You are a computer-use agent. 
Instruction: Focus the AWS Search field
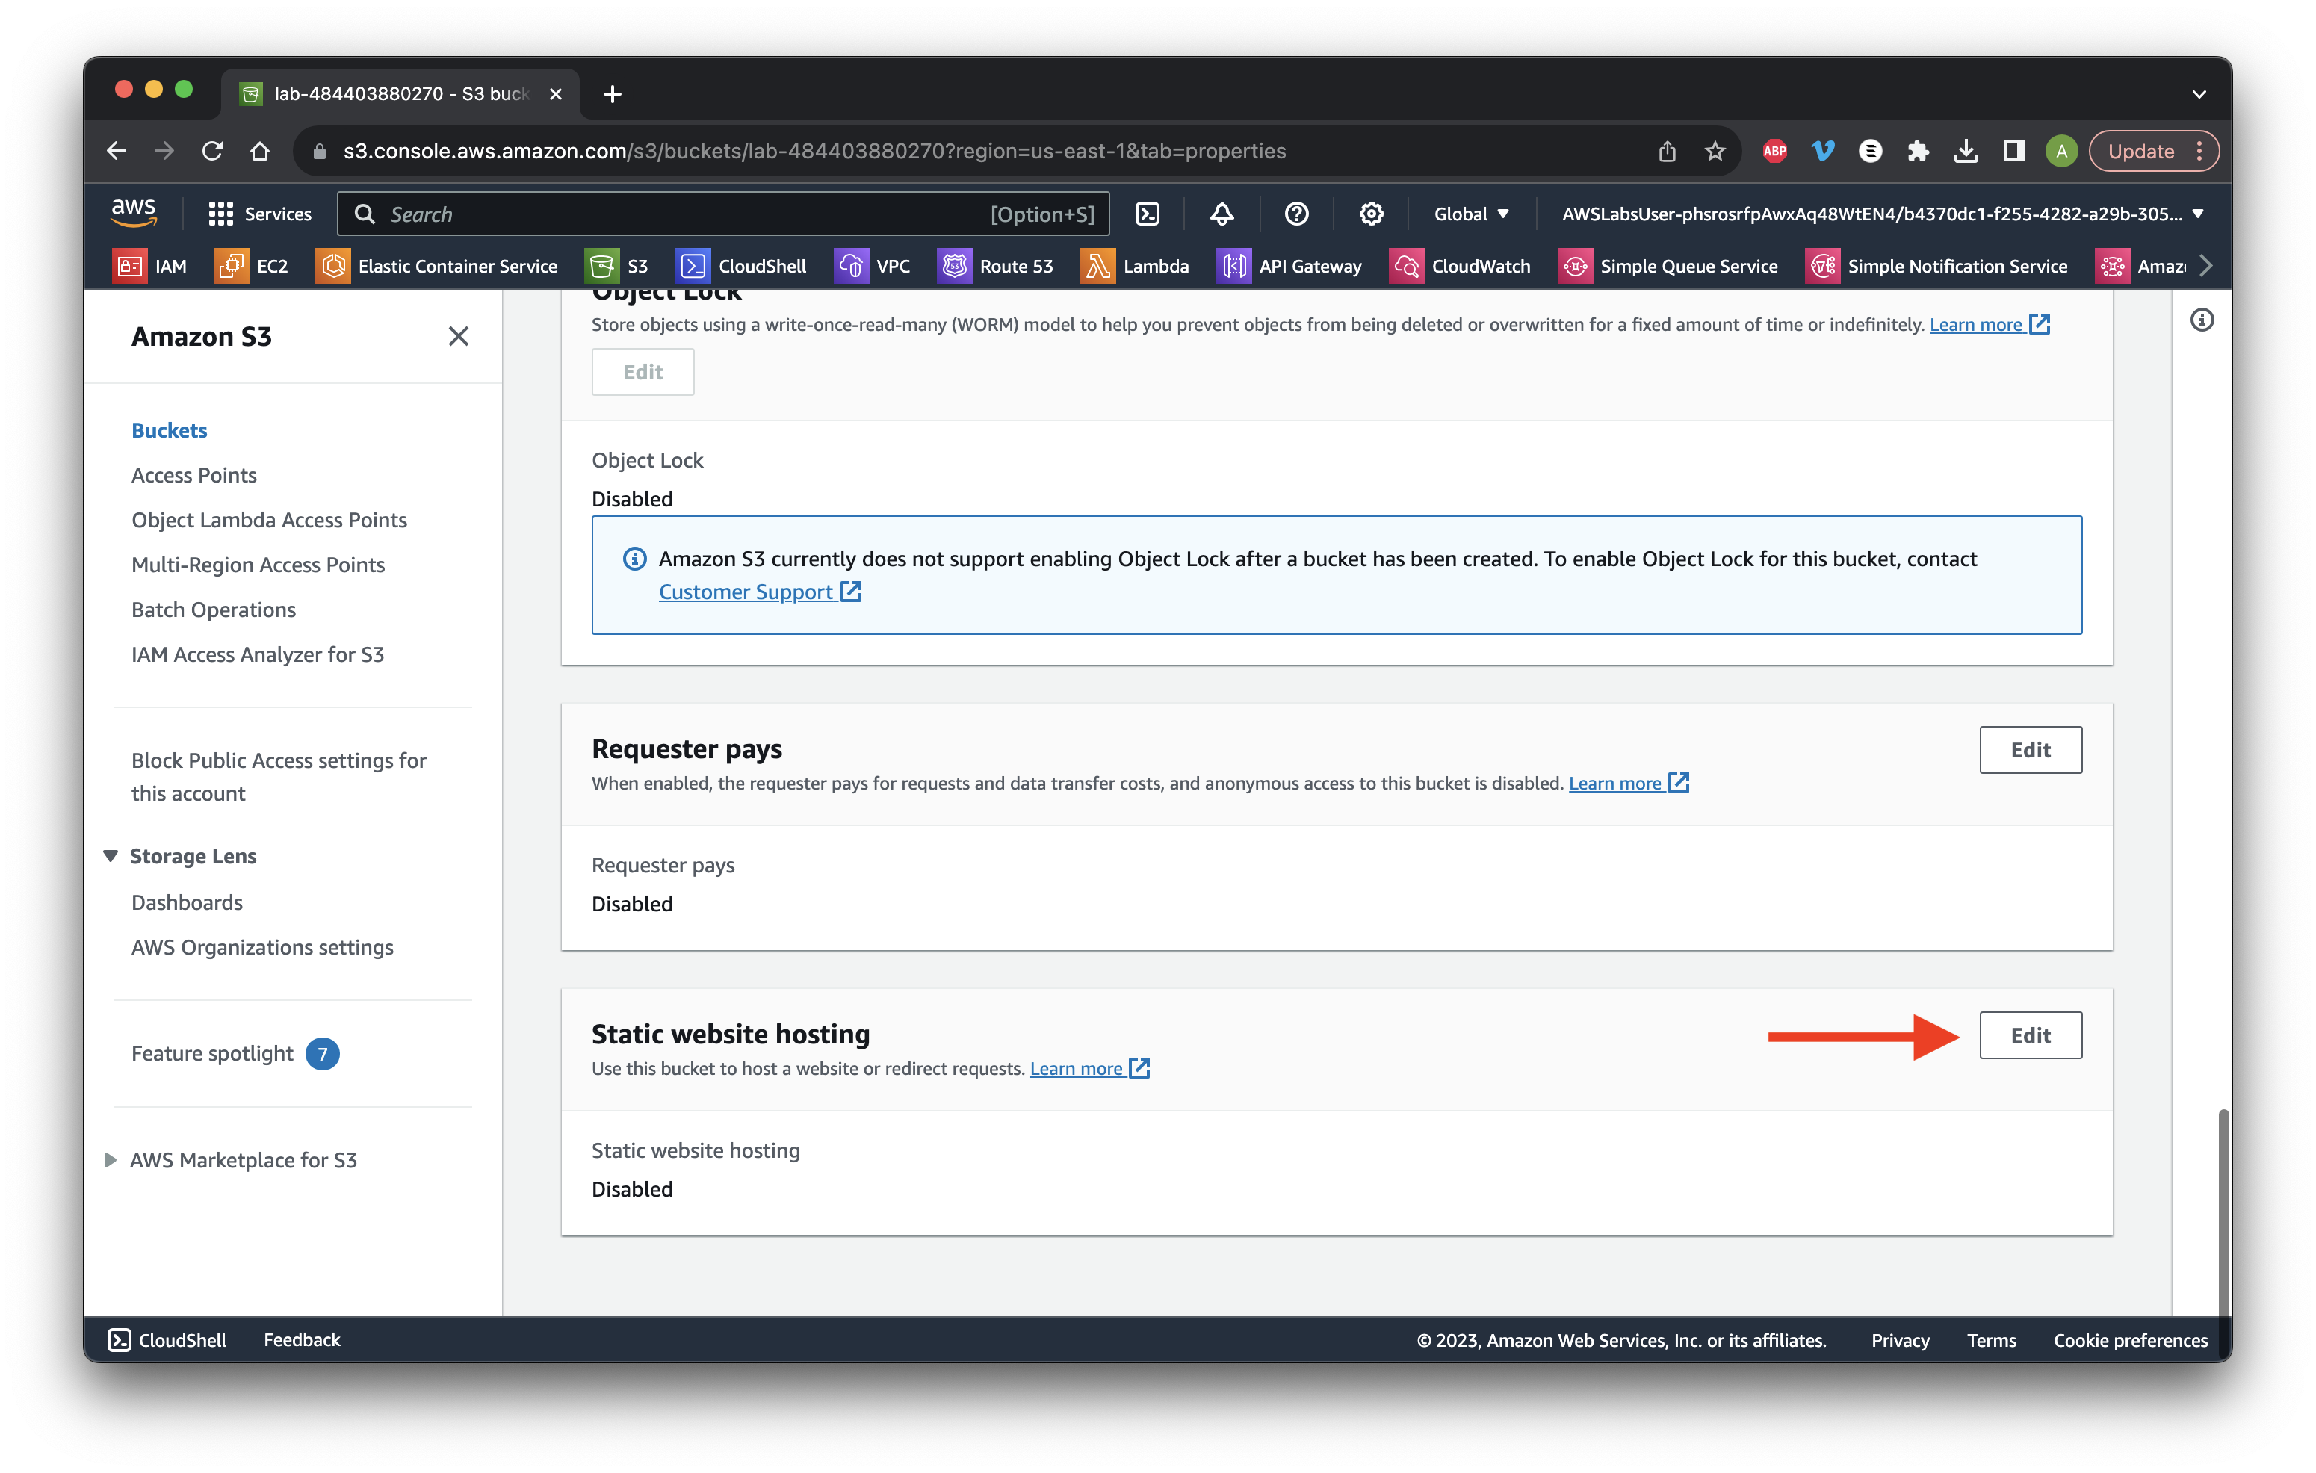(x=723, y=214)
